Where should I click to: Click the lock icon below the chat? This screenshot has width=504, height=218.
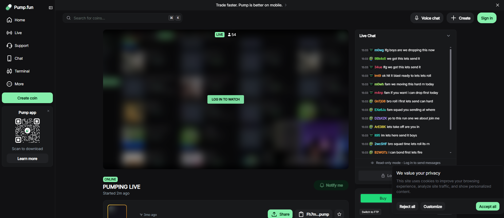[383, 176]
